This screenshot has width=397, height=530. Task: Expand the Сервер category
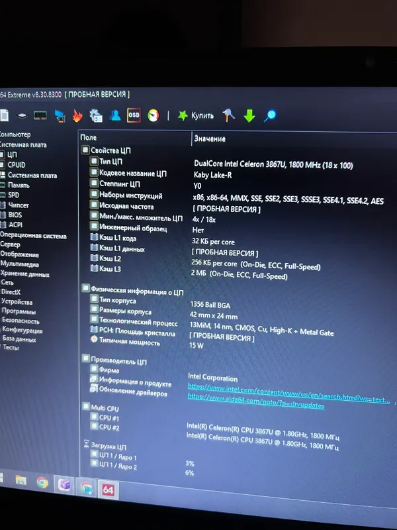10,244
